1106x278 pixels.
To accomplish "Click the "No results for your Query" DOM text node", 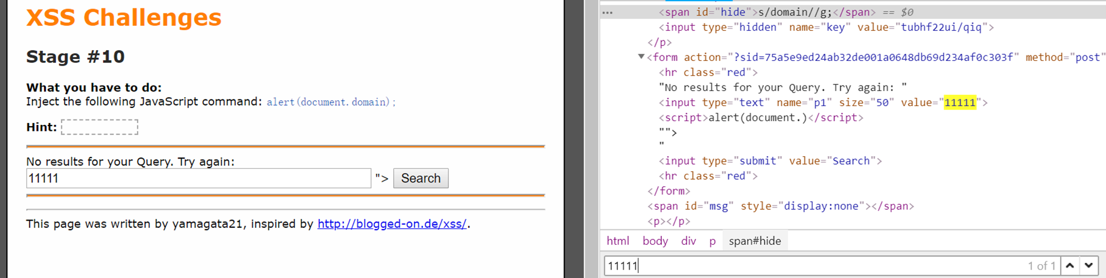I will pyautogui.click(x=783, y=87).
